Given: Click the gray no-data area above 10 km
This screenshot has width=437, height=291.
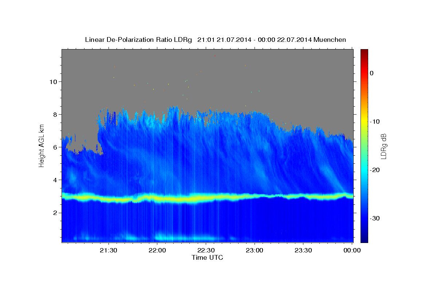Looking at the screenshot, I should (x=208, y=65).
